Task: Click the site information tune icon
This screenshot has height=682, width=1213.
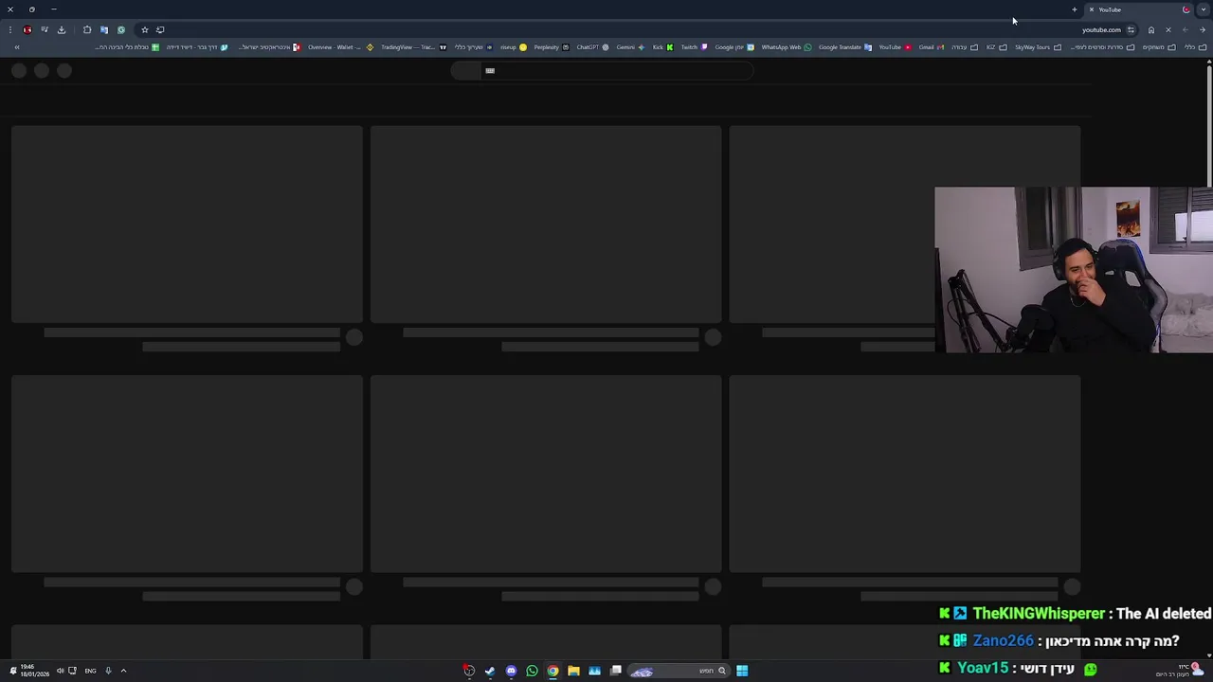Action: pyautogui.click(x=1131, y=30)
